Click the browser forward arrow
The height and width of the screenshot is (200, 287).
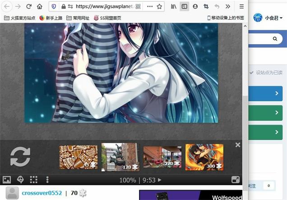click(x=18, y=7)
